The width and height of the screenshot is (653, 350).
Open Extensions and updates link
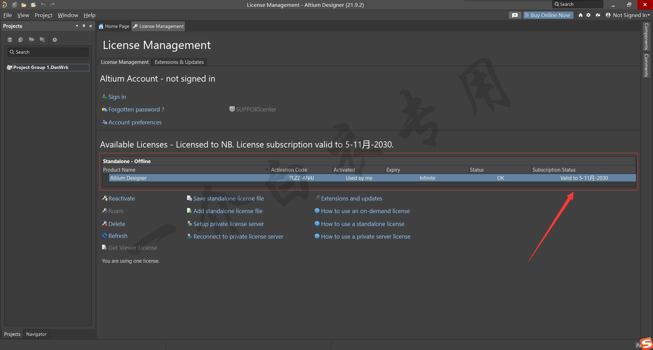click(x=351, y=198)
